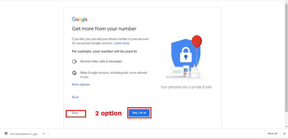The height and width of the screenshot is (139, 288).
Task: Go Back to previous step
Action: [x=75, y=97]
